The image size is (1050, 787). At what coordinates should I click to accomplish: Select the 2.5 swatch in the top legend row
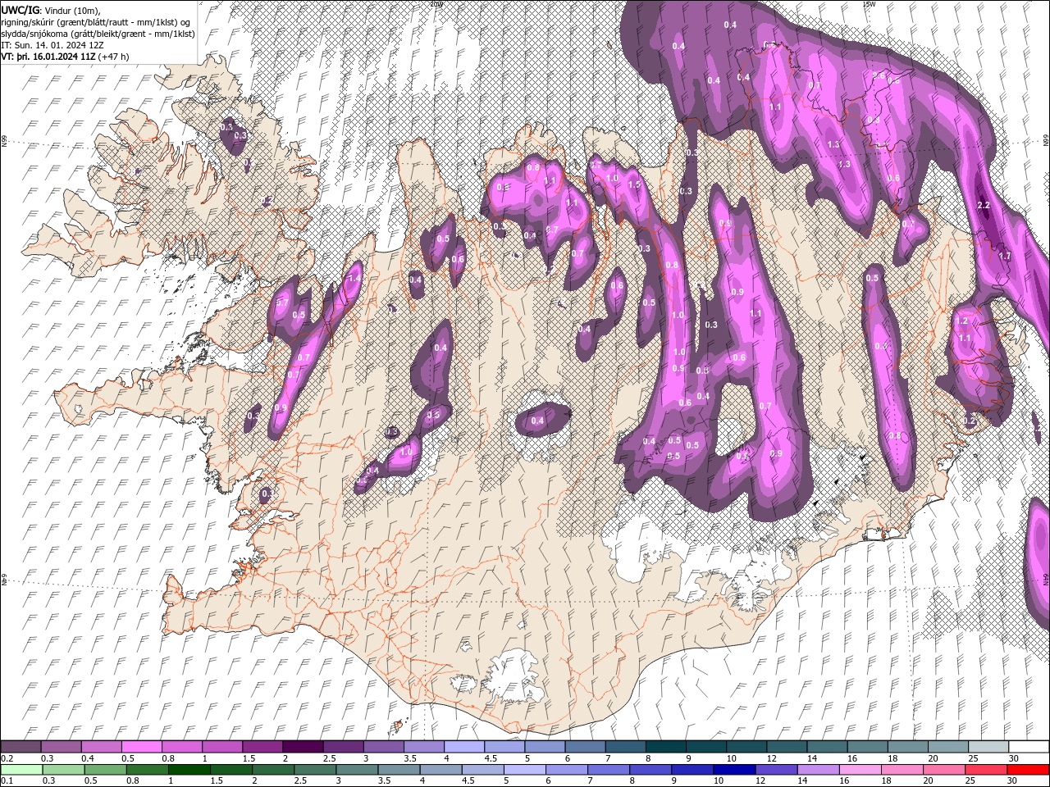tap(342, 747)
